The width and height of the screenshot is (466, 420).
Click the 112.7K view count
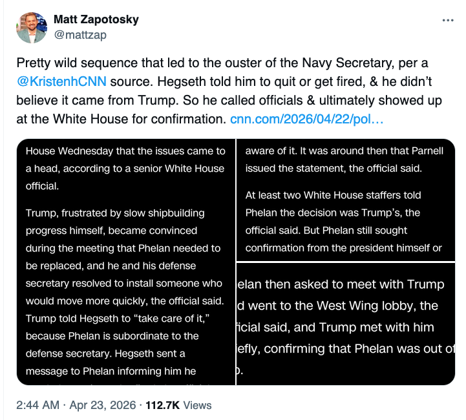click(163, 405)
